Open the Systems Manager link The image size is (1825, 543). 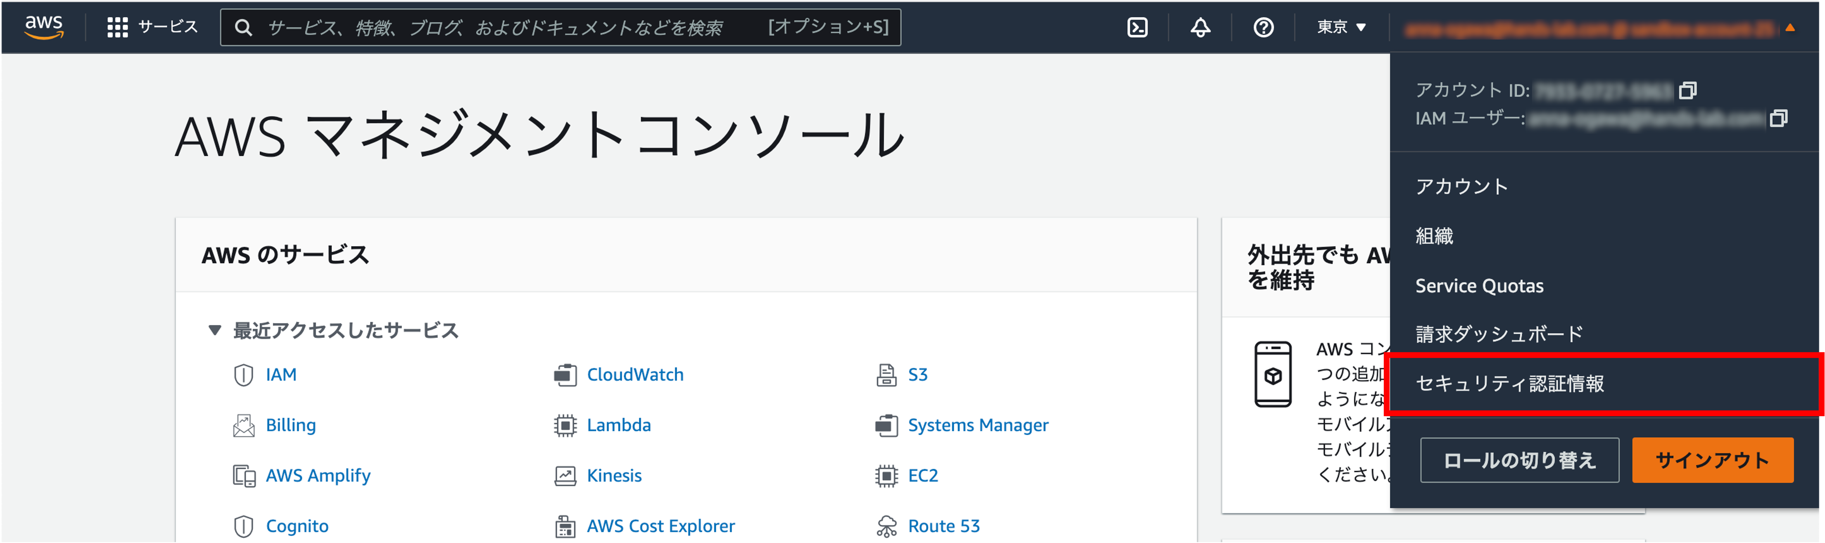pos(978,425)
